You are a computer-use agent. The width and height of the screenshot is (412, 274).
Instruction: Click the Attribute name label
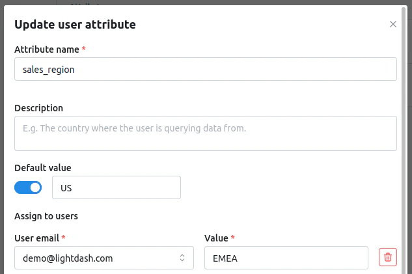click(x=47, y=49)
